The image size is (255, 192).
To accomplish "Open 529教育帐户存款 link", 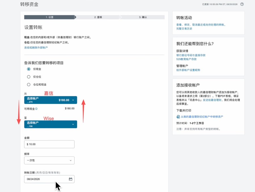I will click(x=186, y=59).
